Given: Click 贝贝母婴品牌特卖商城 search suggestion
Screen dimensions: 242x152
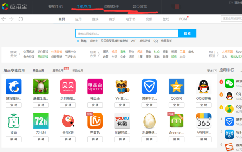Looking at the screenshot, I should pyautogui.click(x=115, y=41).
